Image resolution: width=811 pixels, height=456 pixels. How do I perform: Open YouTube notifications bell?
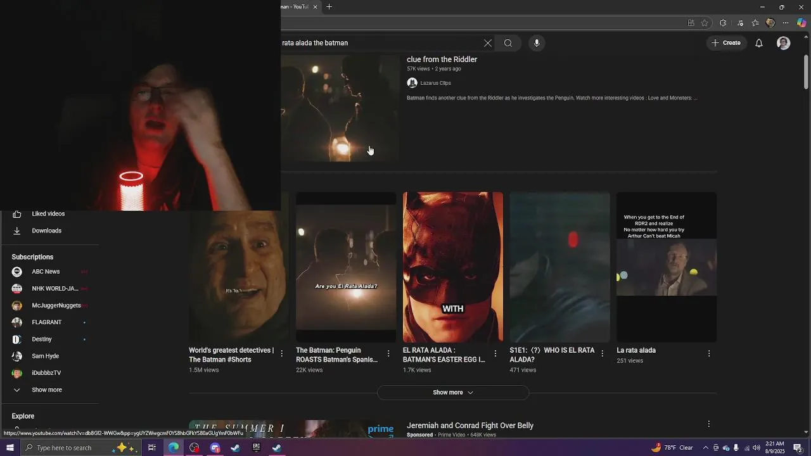(x=759, y=43)
